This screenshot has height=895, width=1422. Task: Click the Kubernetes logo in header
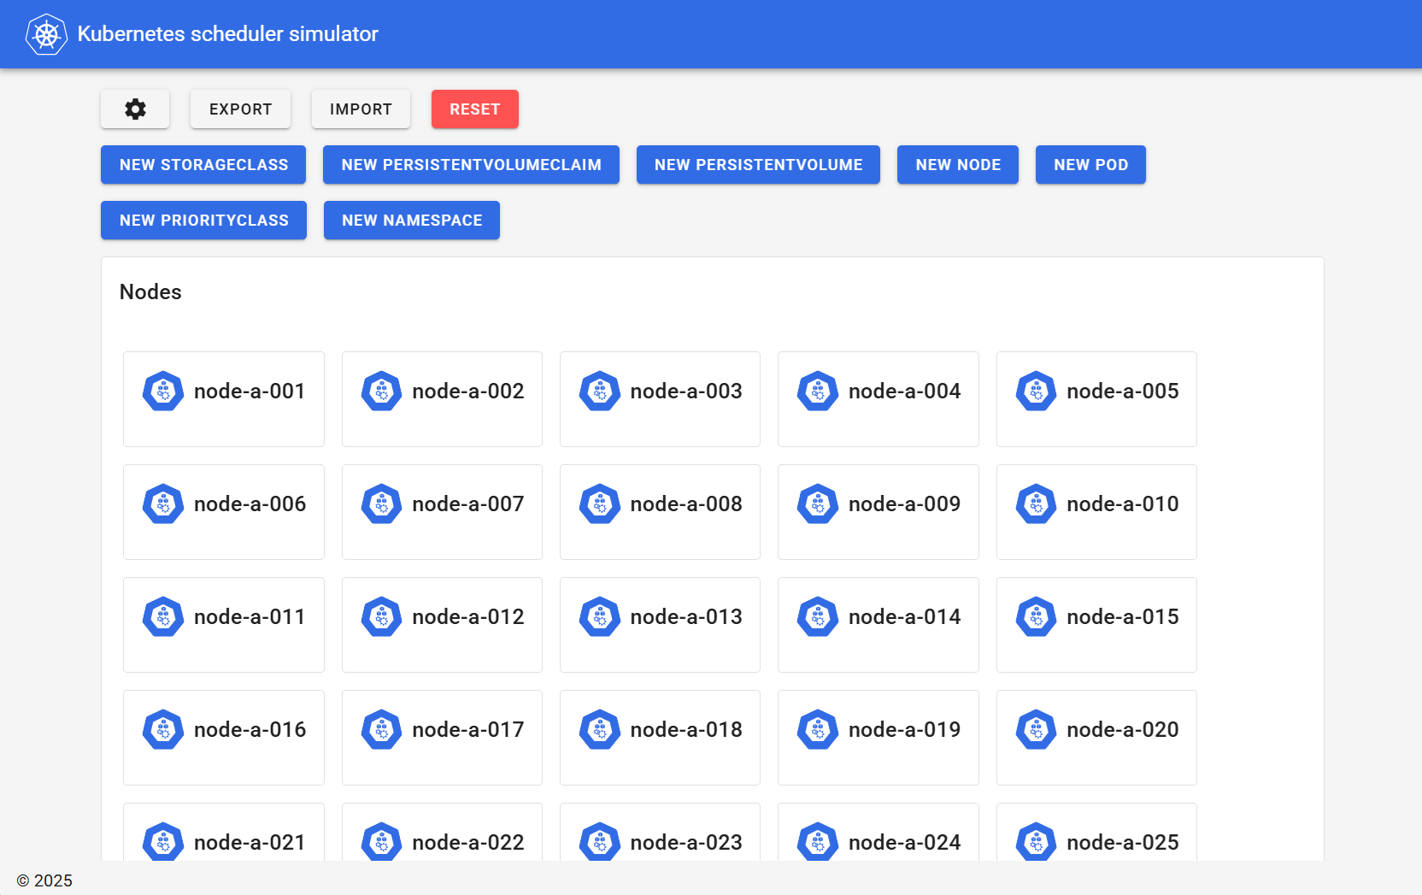point(46,34)
